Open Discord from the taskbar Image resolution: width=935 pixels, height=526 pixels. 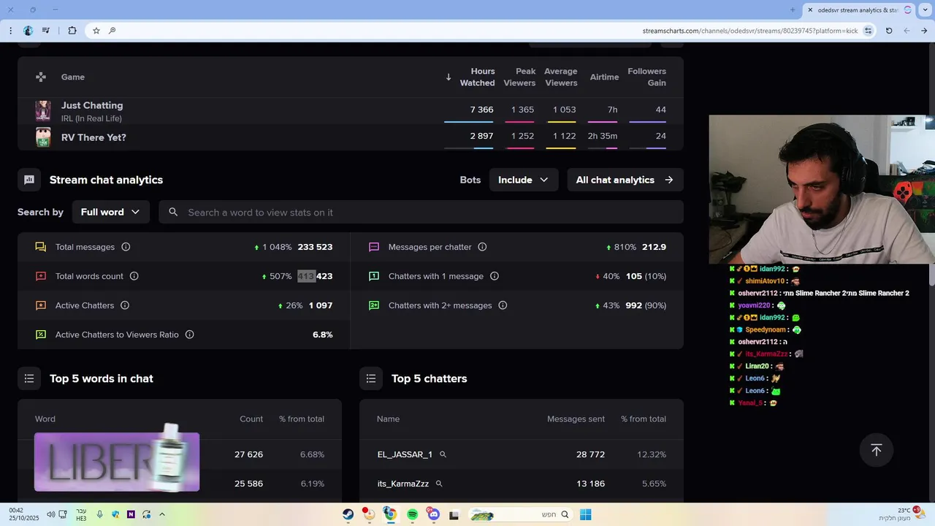[x=434, y=514]
